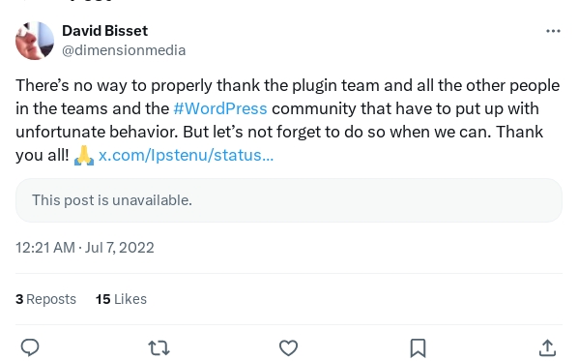Click the folded hands emoji

tap(84, 155)
